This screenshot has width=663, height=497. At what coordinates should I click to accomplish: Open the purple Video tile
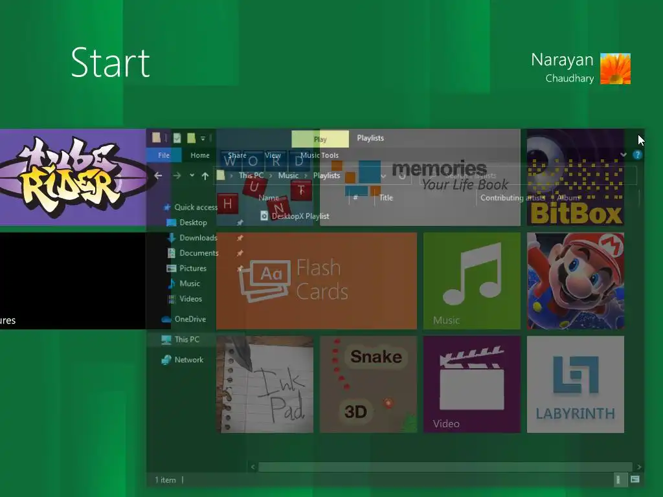pyautogui.click(x=472, y=384)
